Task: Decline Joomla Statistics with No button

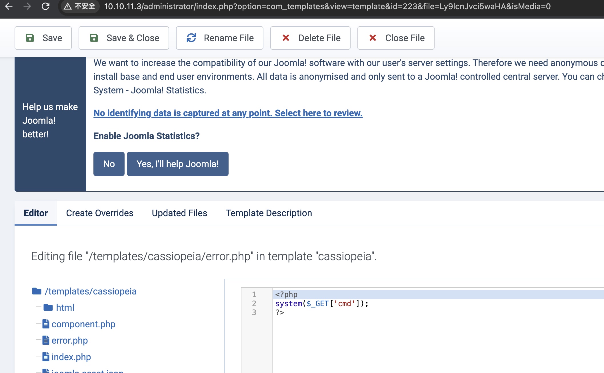Action: [109, 164]
